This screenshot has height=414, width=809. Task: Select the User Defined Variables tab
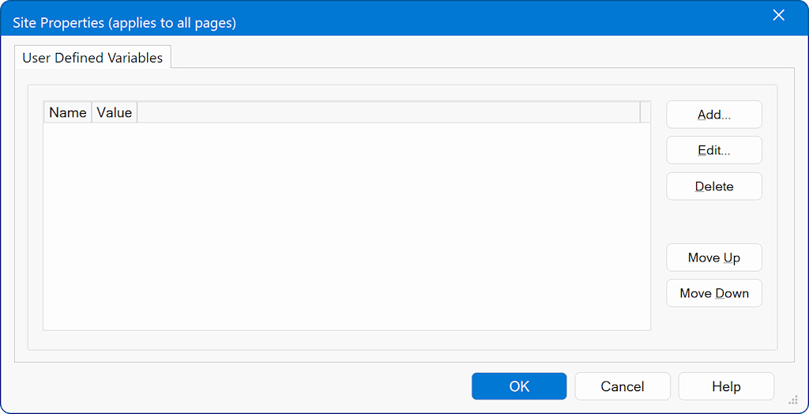(92, 58)
